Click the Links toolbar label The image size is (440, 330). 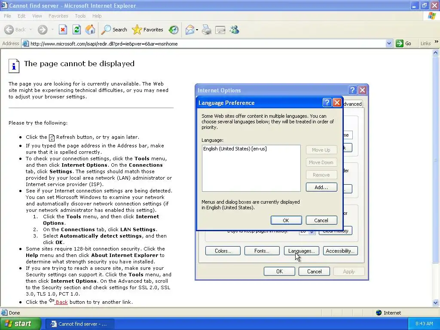425,43
